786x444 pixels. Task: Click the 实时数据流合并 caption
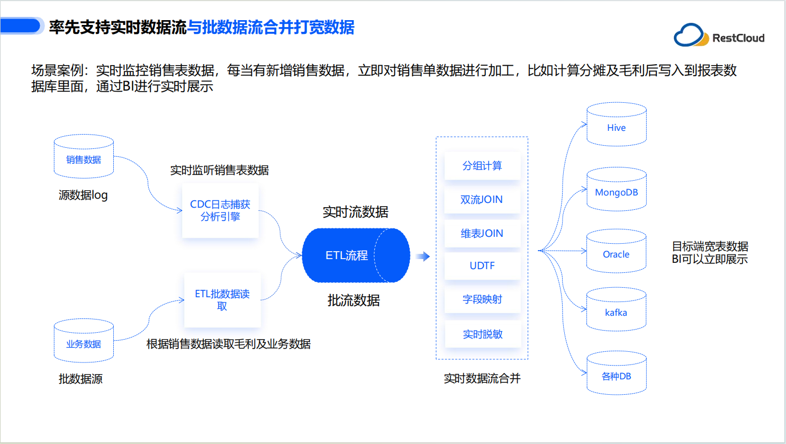482,378
